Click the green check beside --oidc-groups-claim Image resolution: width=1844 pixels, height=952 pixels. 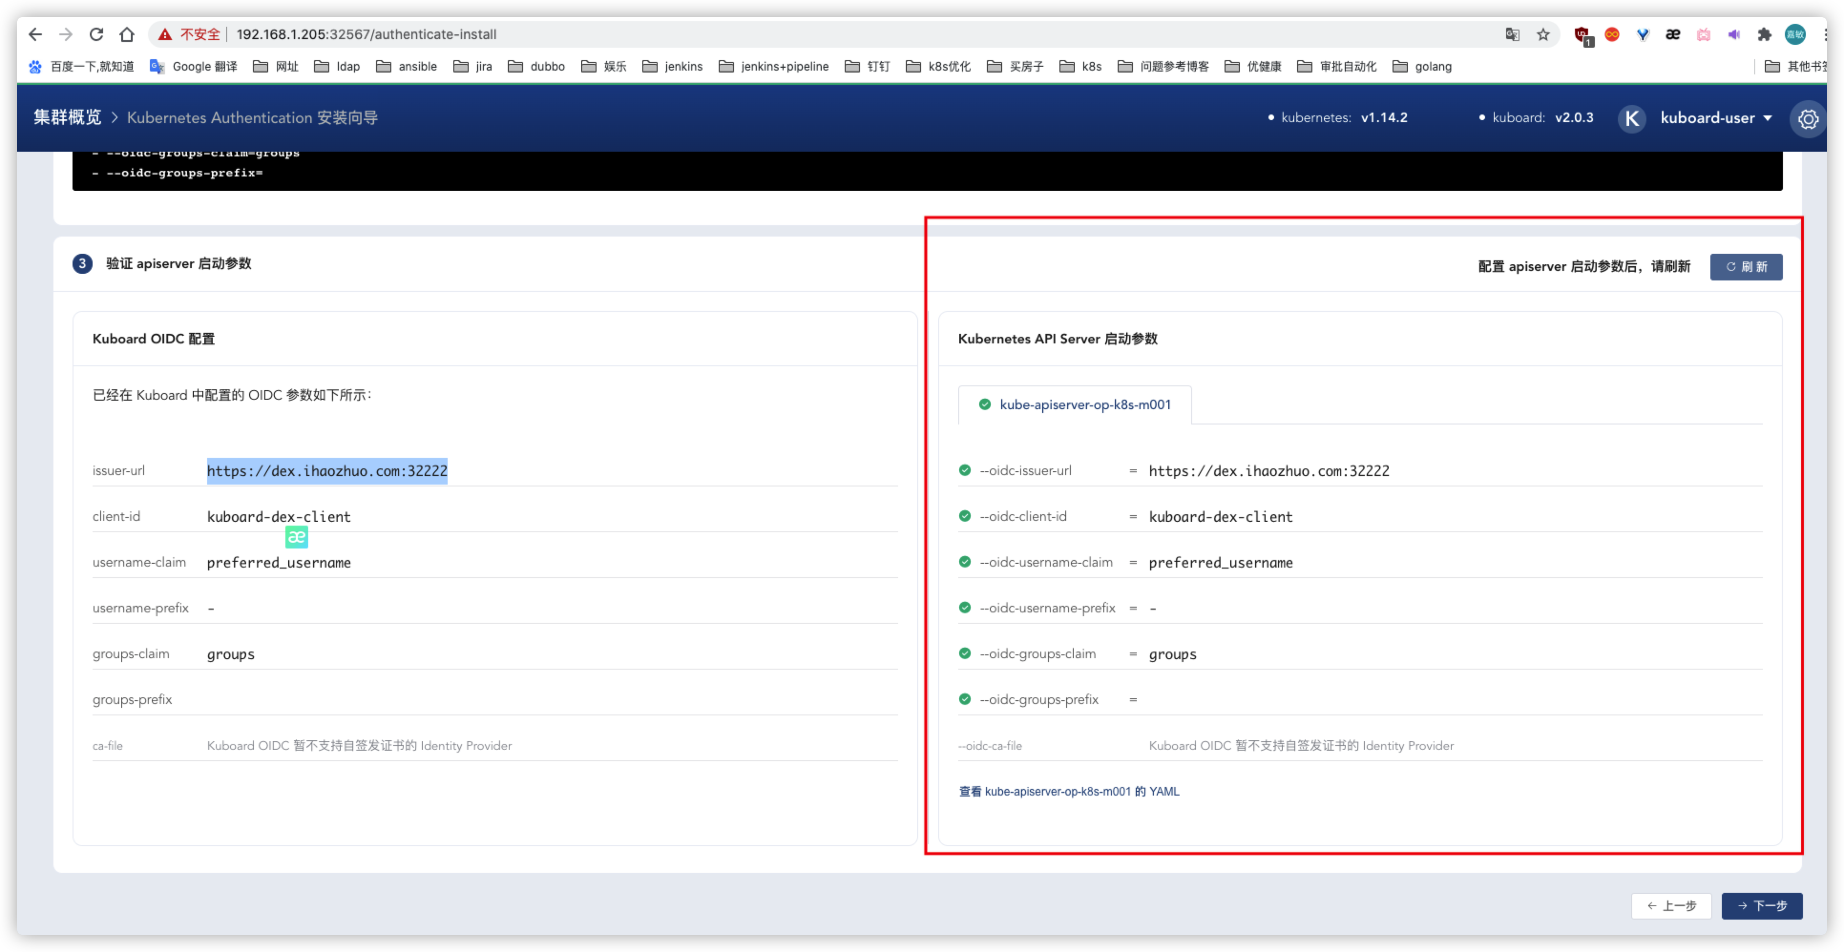pyautogui.click(x=965, y=654)
